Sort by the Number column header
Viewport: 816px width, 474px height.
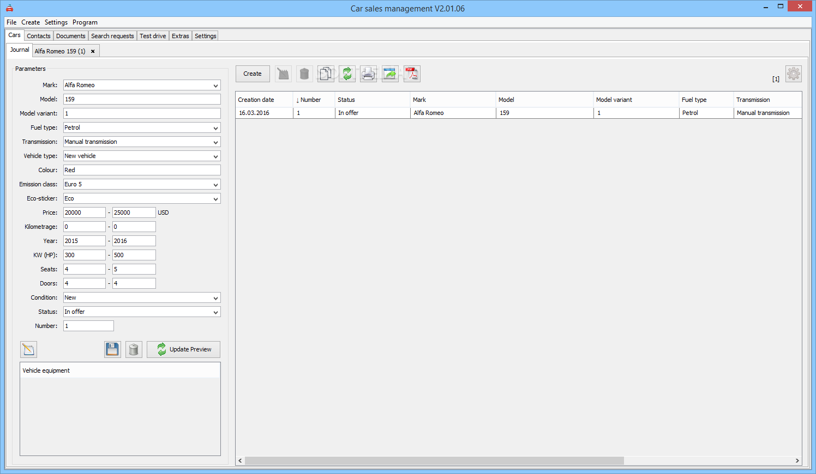pyautogui.click(x=314, y=100)
